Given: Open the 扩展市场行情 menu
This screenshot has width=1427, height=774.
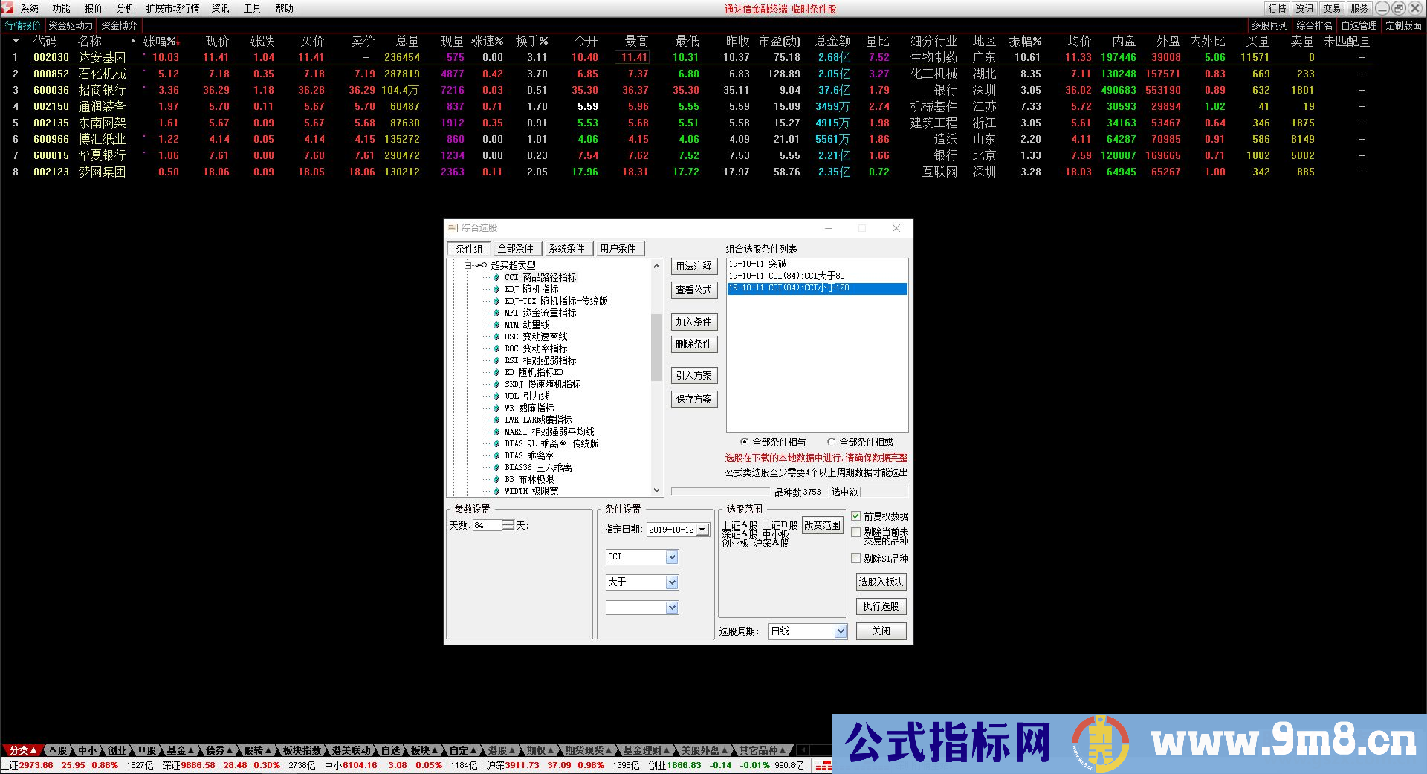Looking at the screenshot, I should pos(172,8).
